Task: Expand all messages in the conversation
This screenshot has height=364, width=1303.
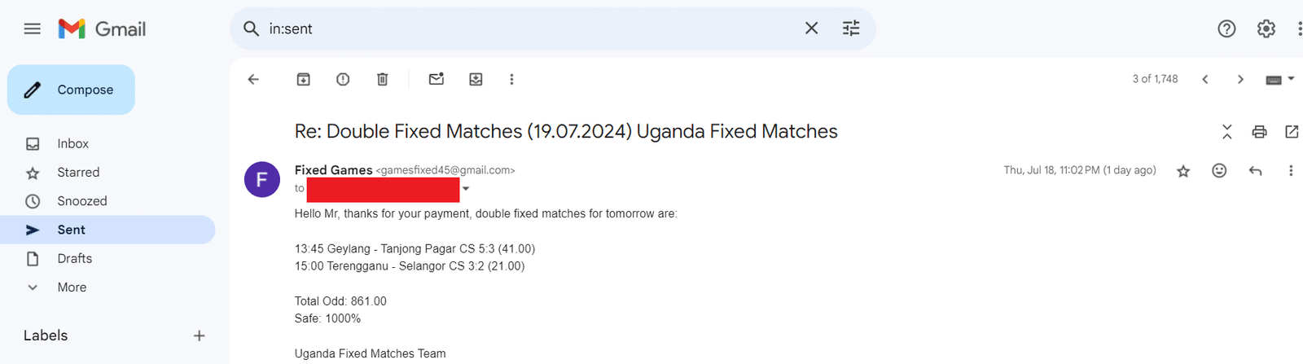Action: pos(1227,132)
